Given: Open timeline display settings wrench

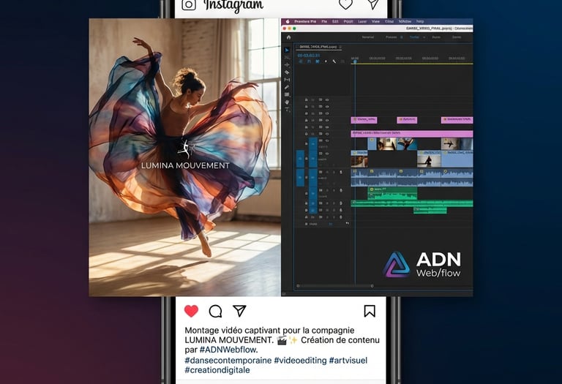Looking at the screenshot, I should 334,61.
